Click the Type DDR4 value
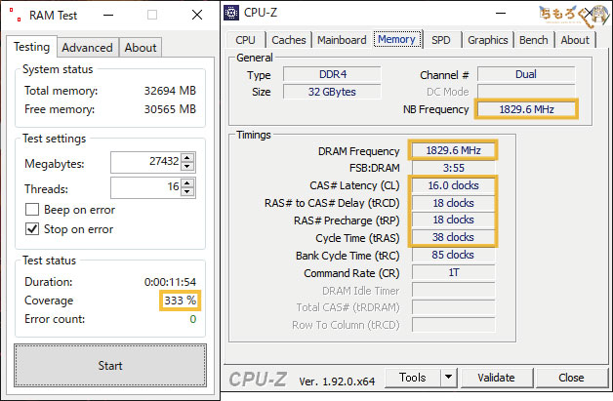Screen dimensions: 613x401 point(332,74)
